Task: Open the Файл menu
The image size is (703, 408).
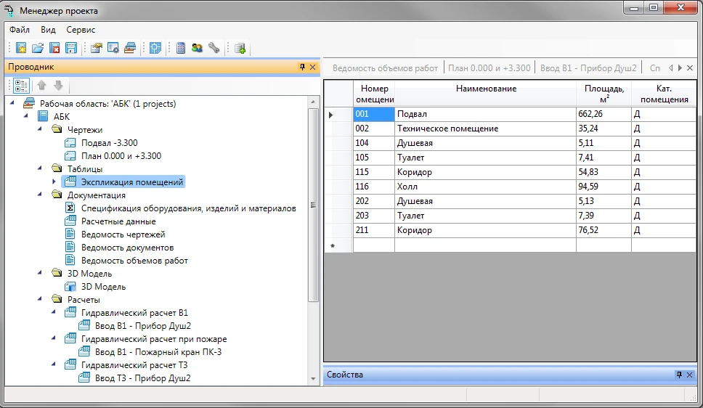Action: 20,30
